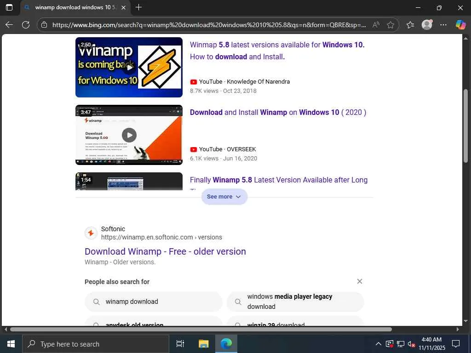Open 'Download and Install Winamp on Windows 10 (2020)' link

click(278, 112)
